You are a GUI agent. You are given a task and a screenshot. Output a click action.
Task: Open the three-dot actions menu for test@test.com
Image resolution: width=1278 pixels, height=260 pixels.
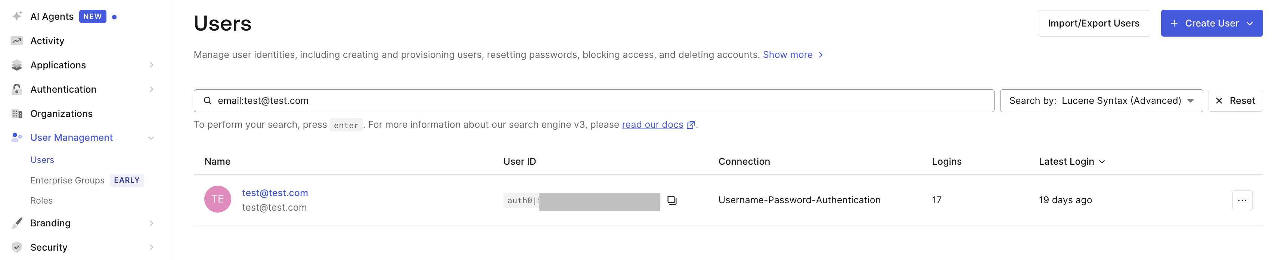click(x=1242, y=200)
